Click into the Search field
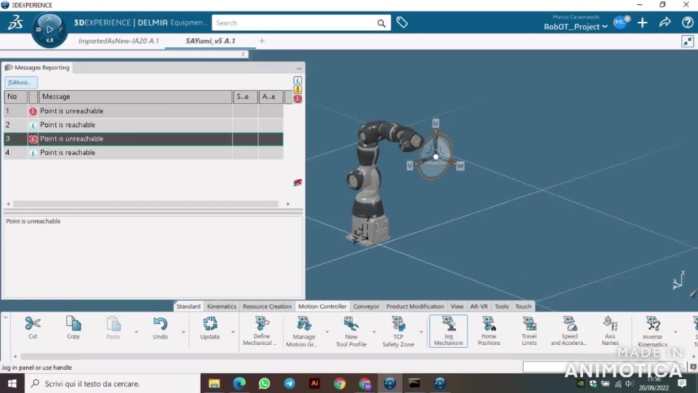 pos(294,23)
